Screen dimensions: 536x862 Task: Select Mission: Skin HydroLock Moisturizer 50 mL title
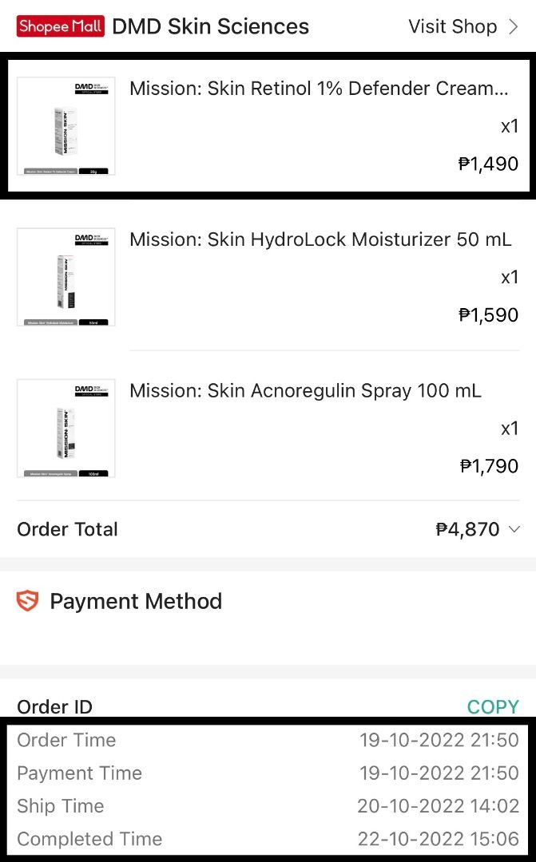(x=320, y=239)
